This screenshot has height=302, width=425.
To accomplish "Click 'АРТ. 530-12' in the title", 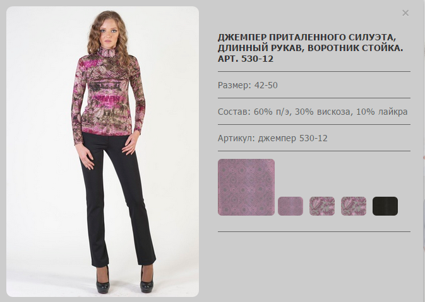I will pos(246,59).
